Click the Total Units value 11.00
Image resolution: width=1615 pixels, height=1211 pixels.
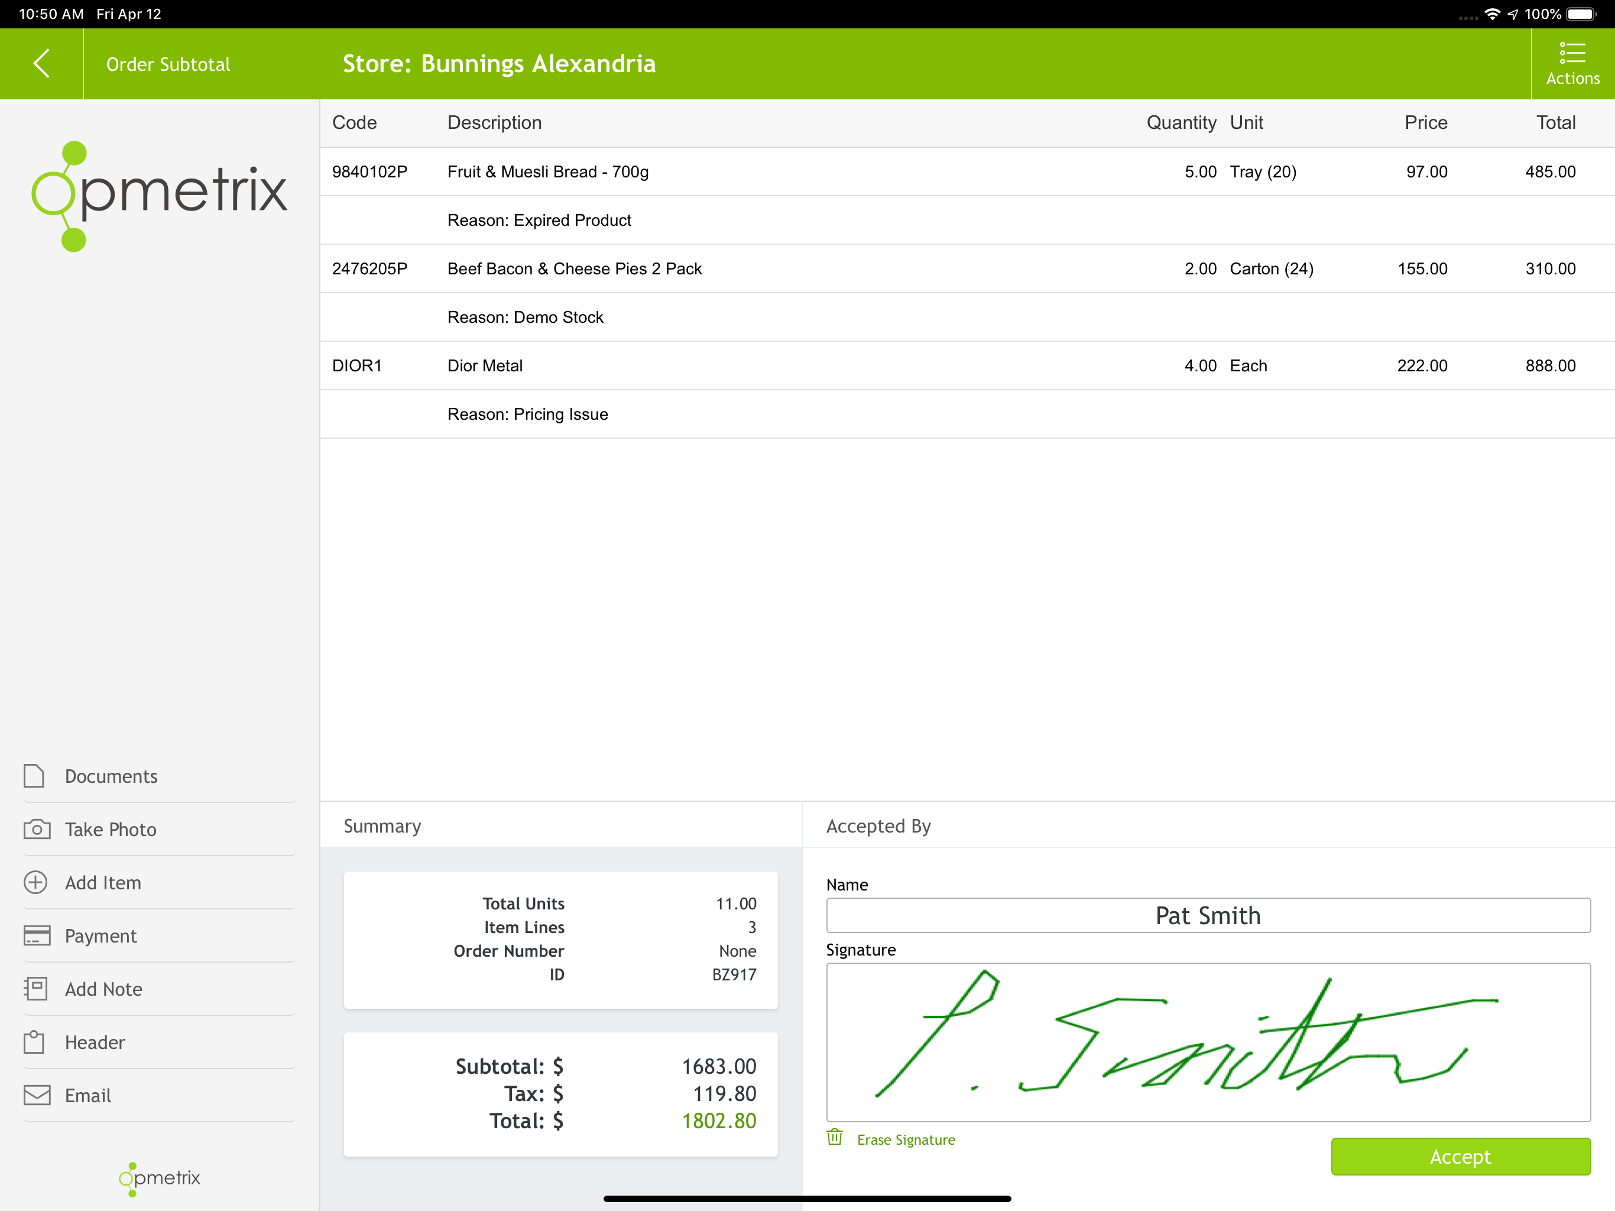[x=736, y=904]
